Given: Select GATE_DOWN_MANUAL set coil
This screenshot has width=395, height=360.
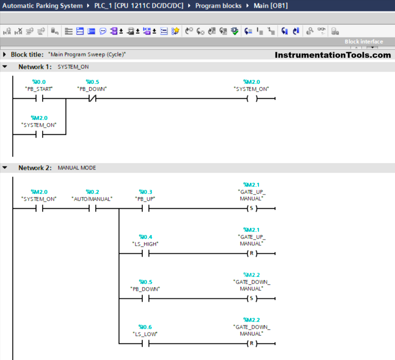Looking at the screenshot, I should click(x=252, y=299).
